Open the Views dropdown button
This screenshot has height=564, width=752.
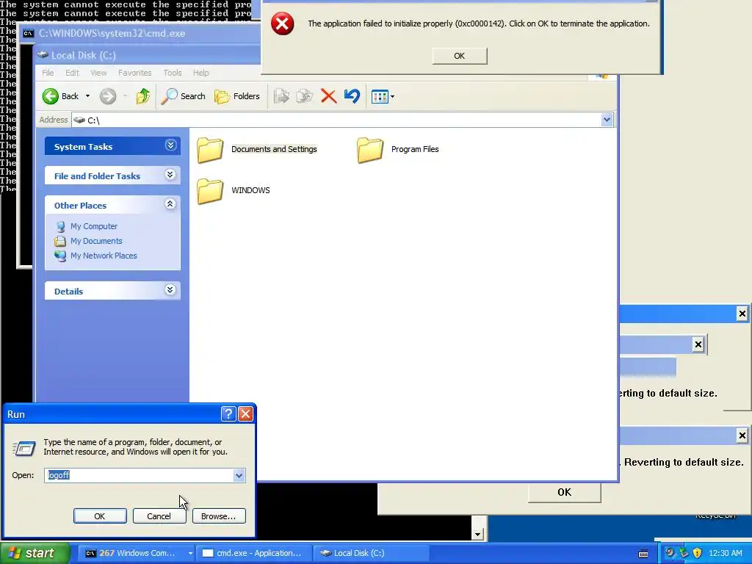pos(383,96)
